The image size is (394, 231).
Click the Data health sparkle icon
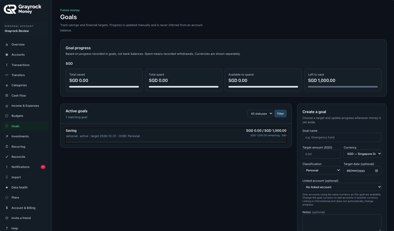pyautogui.click(x=7, y=187)
